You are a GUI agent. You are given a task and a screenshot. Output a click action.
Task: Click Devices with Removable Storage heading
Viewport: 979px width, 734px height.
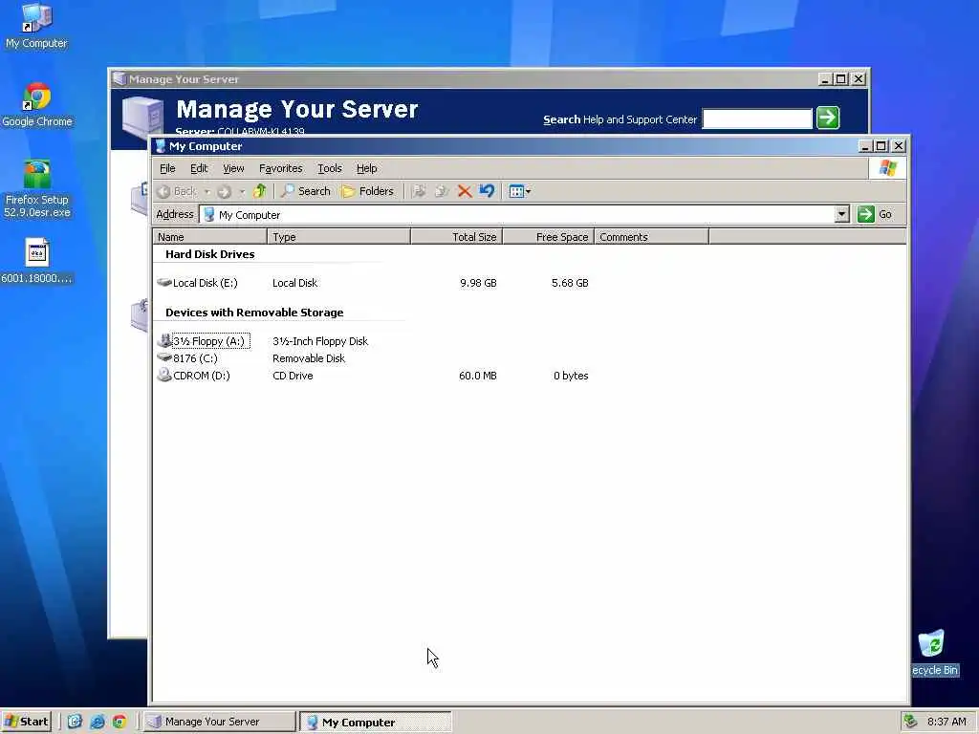coord(254,313)
